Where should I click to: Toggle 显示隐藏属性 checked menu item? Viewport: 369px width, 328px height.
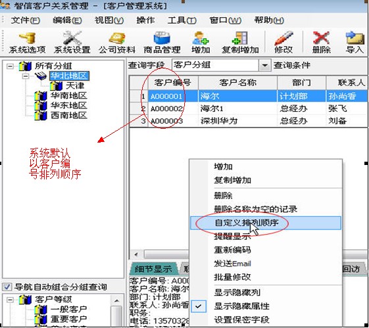(x=241, y=306)
